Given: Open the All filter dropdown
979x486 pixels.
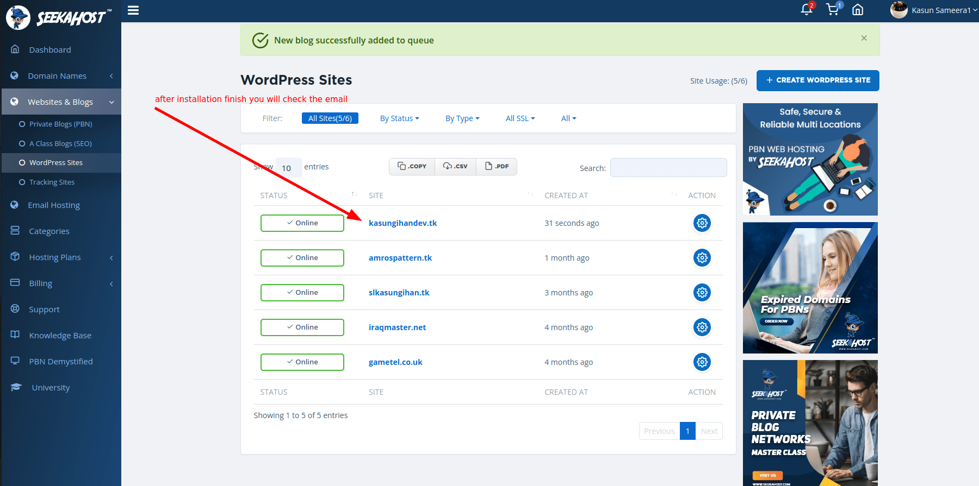Looking at the screenshot, I should [568, 118].
